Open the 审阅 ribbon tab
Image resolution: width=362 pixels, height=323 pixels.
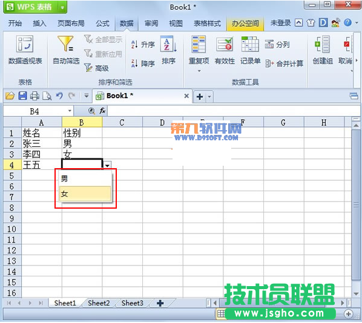(x=151, y=23)
